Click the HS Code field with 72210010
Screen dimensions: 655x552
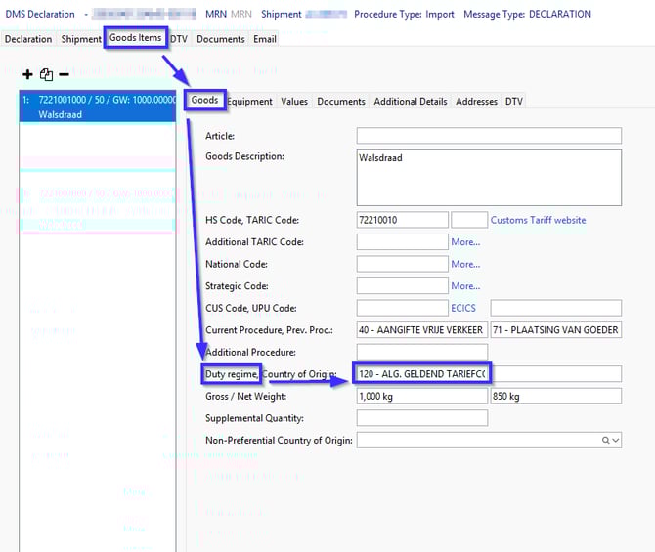402,220
